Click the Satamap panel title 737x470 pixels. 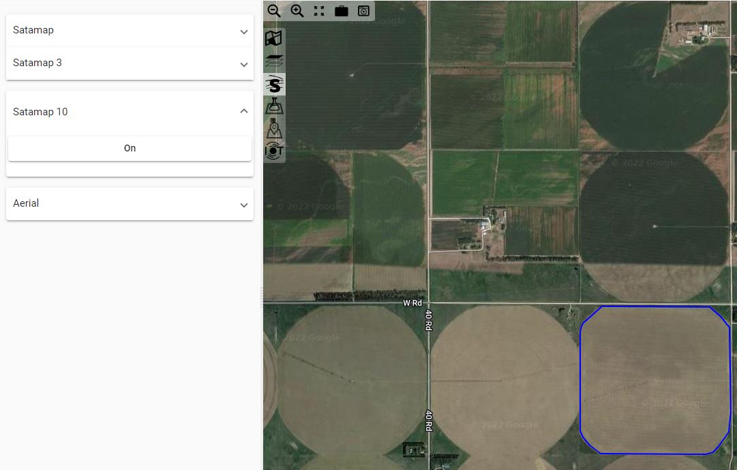[x=33, y=30]
